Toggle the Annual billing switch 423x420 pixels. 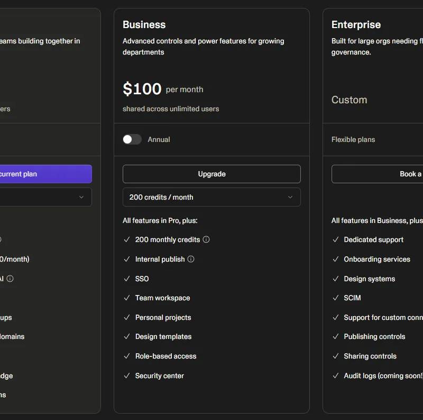[x=132, y=139]
